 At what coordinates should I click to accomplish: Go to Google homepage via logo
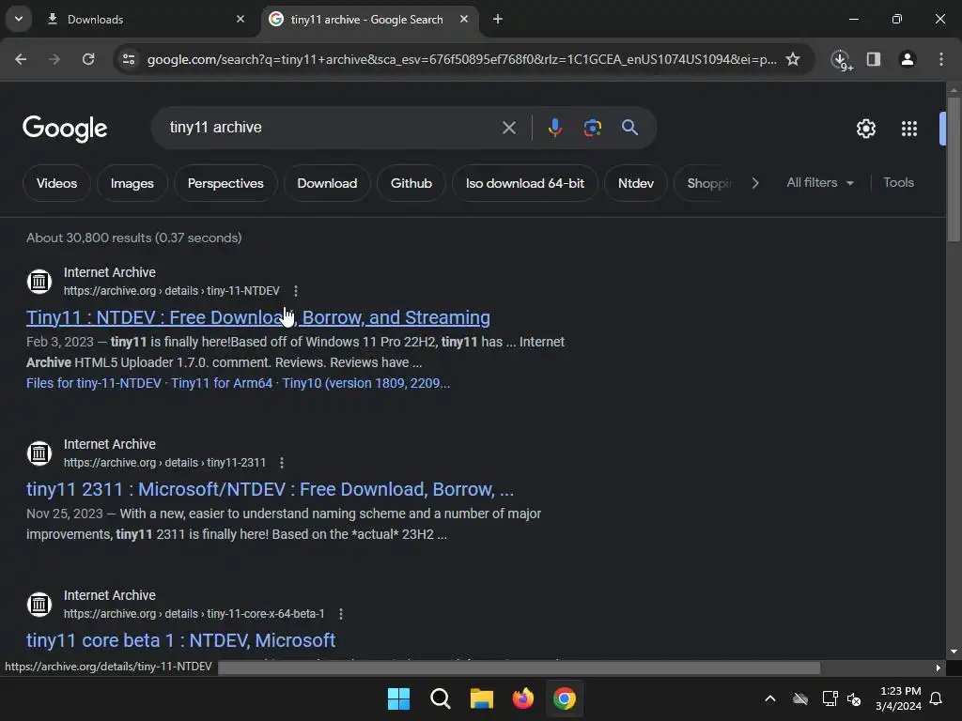click(x=65, y=129)
